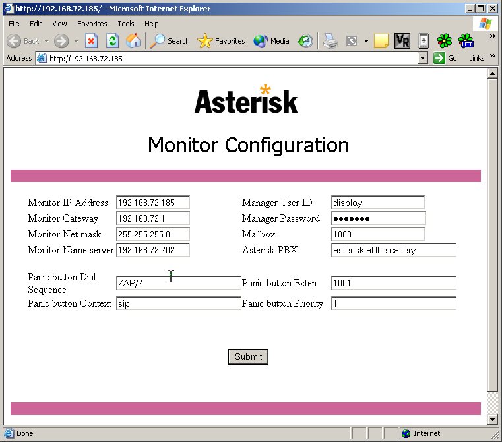502x442 pixels.
Task: Stop loading with the red X icon
Action: 91,41
